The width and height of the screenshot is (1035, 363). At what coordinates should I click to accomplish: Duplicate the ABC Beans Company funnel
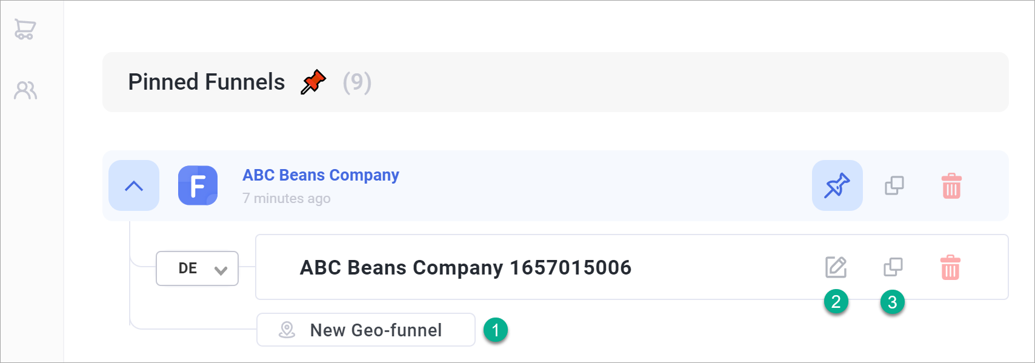point(894,185)
